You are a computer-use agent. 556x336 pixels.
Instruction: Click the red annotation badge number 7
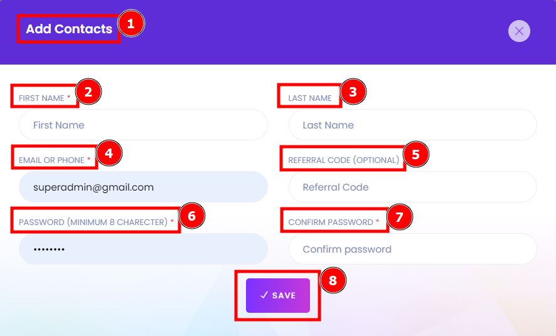(400, 217)
